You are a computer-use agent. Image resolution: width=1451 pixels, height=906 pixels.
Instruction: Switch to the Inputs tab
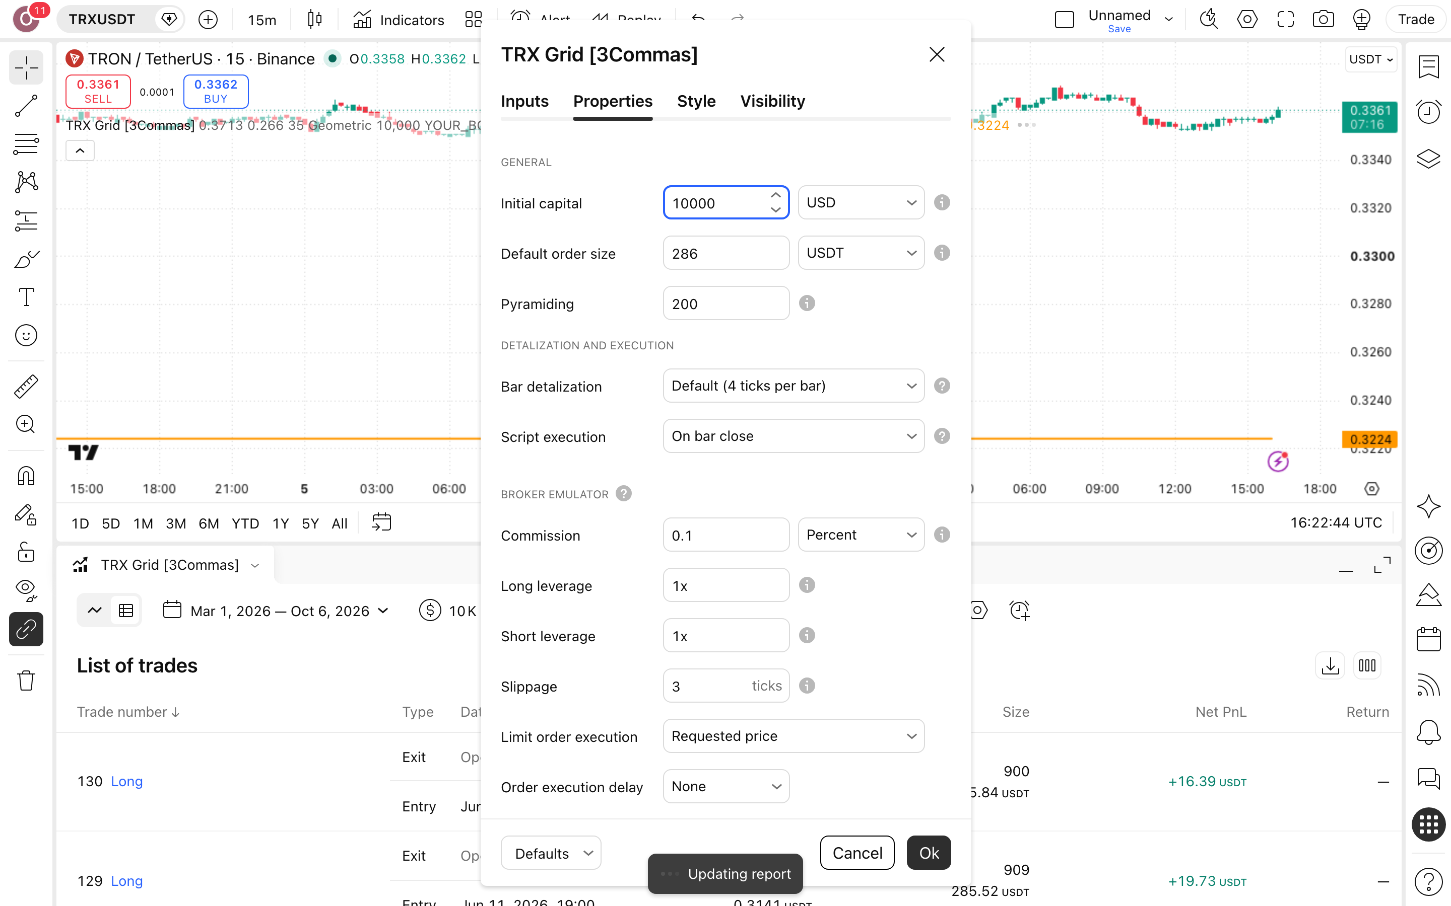524,101
